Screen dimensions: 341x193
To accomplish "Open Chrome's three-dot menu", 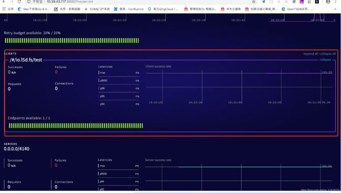I will [336, 2].
